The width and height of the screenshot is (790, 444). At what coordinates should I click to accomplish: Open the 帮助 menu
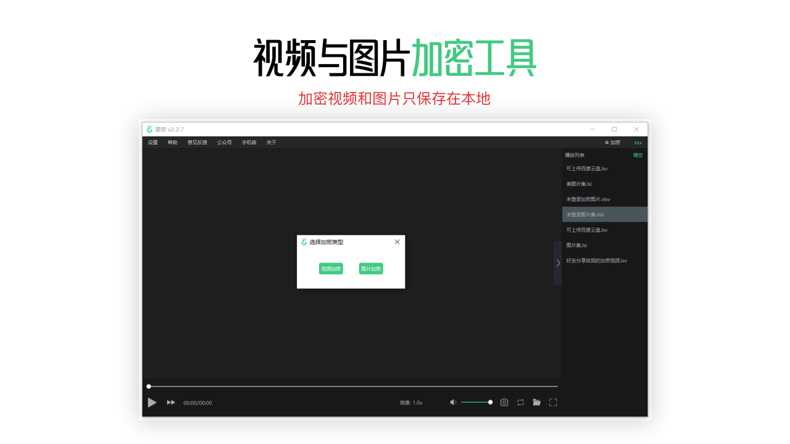coord(173,142)
